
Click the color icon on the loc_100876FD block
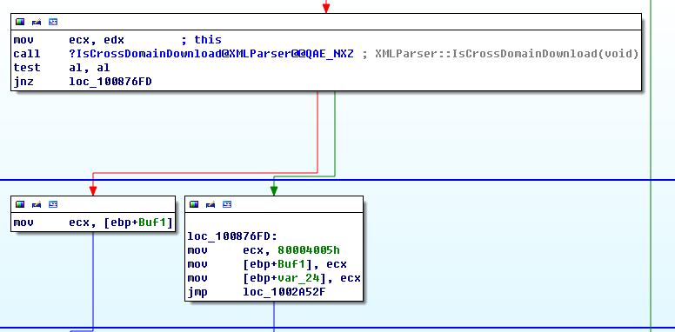[194, 204]
